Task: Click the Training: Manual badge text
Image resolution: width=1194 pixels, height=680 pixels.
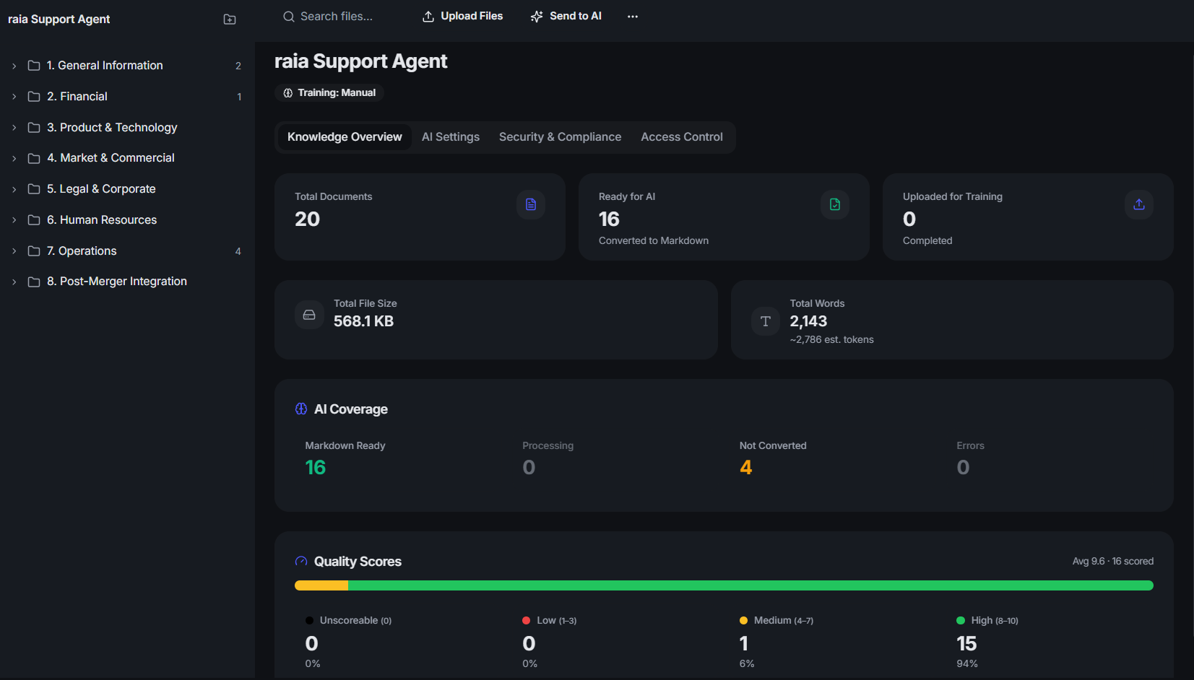Action: (337, 93)
